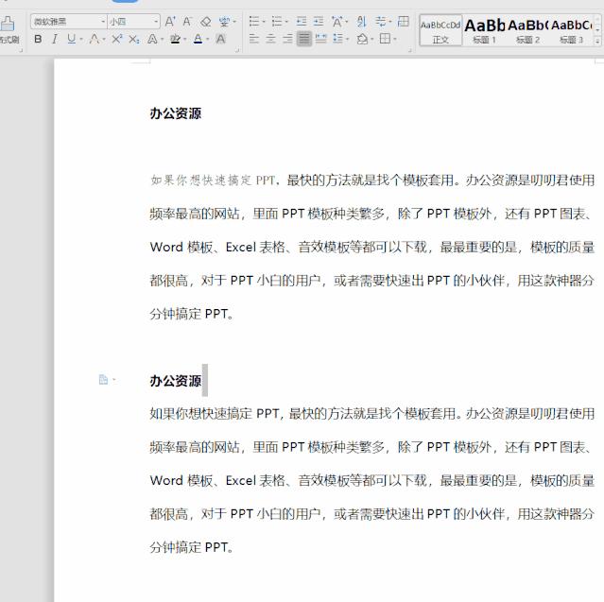Click the Format Painter brush icon
The width and height of the screenshot is (604, 602).
8,24
